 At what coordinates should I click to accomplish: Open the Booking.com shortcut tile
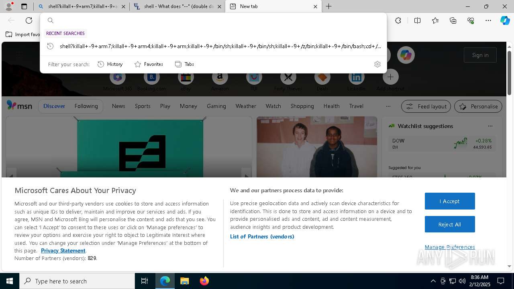[151, 80]
